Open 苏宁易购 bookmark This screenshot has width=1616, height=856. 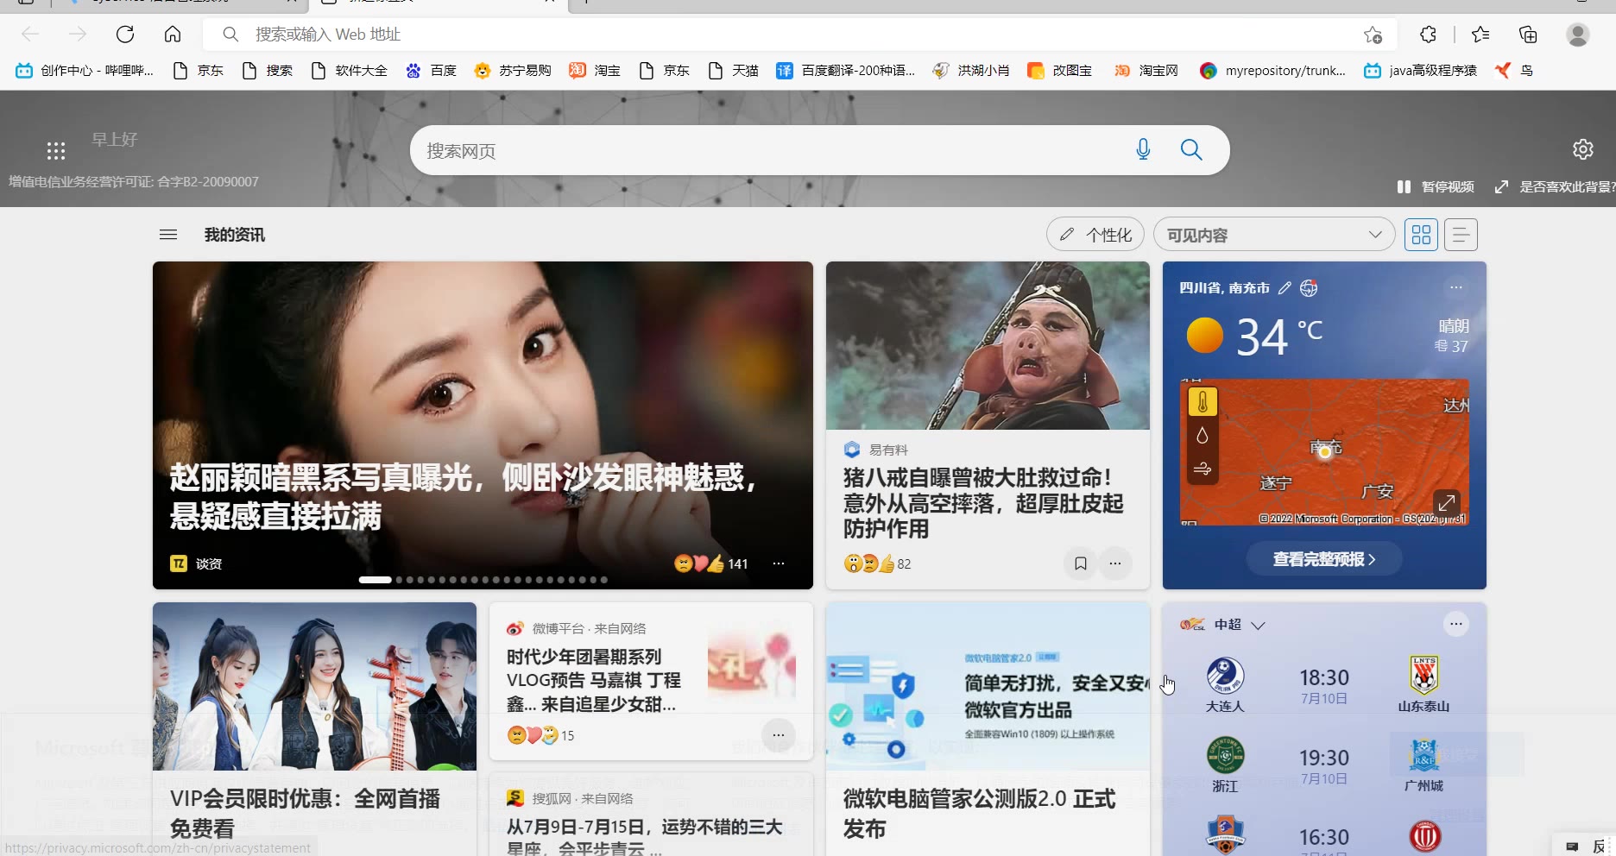click(513, 71)
